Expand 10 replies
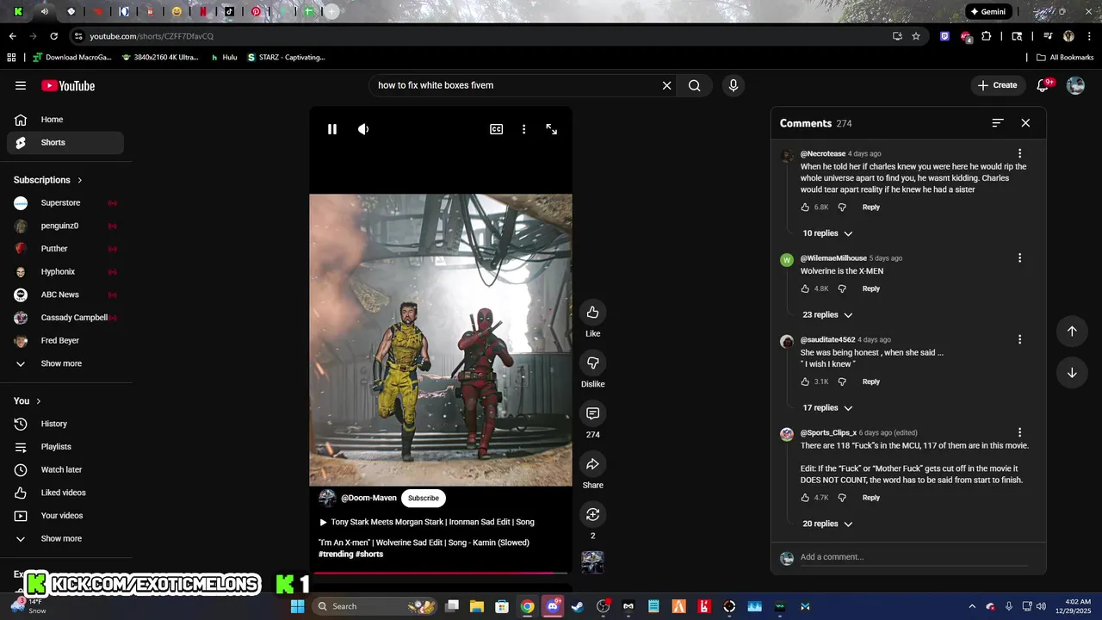 pyautogui.click(x=827, y=233)
